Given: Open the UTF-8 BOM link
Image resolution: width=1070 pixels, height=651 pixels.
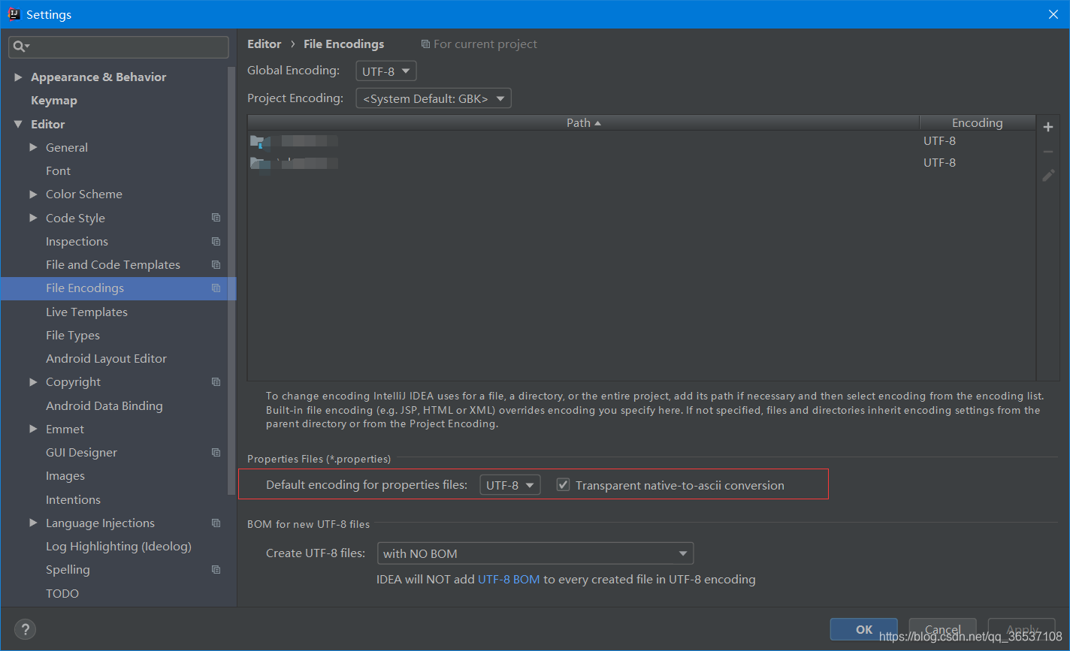Looking at the screenshot, I should [x=509, y=579].
